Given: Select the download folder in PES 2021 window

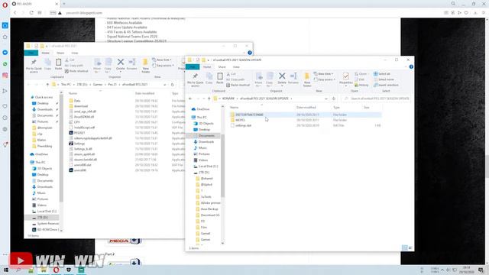Looking at the screenshot, I should (x=81, y=106).
